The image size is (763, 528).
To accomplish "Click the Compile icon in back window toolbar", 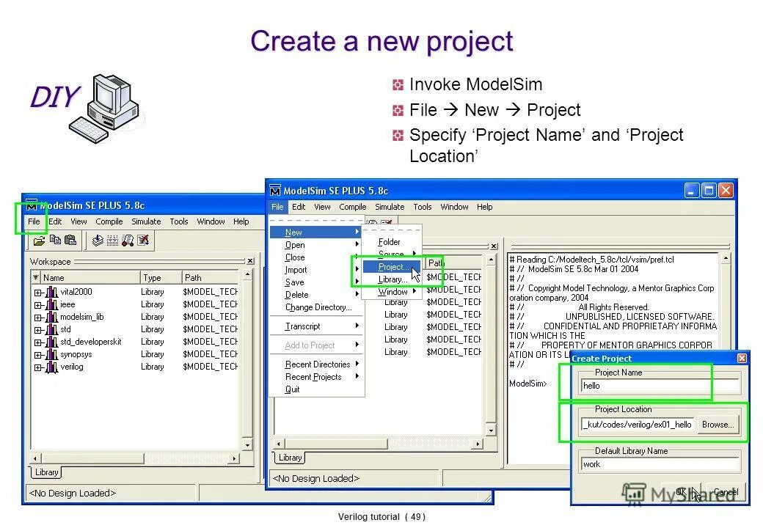I will (98, 241).
